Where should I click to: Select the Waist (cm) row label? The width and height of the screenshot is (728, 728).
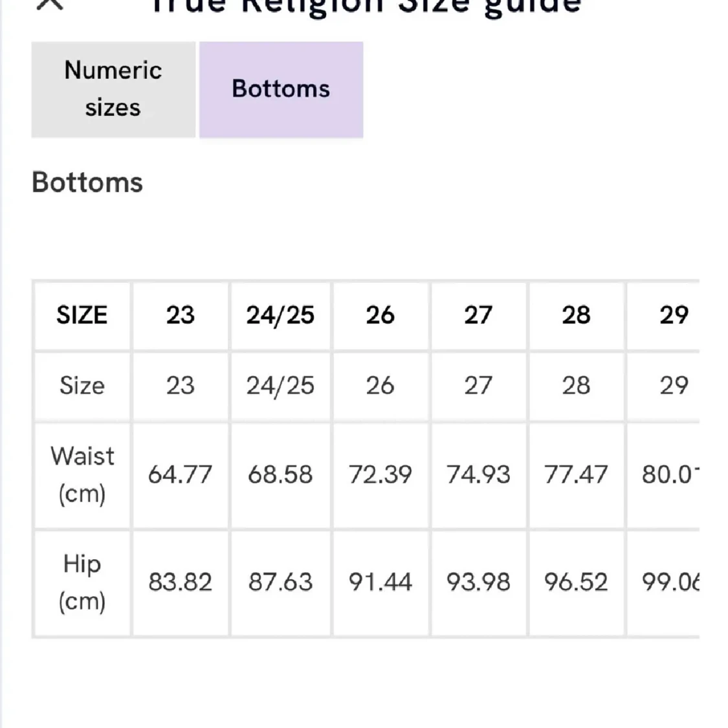tap(82, 475)
